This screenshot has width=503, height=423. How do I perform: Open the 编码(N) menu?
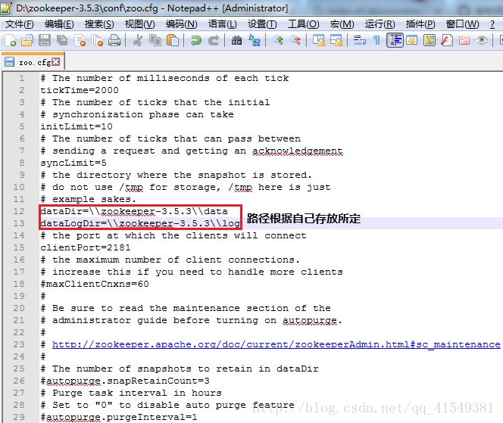coord(181,24)
